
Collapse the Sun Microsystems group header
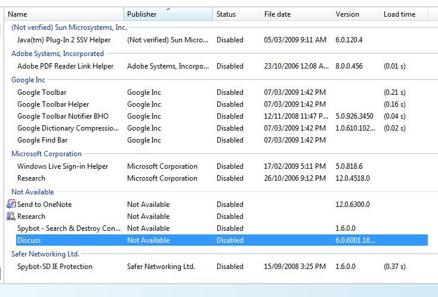tap(69, 27)
